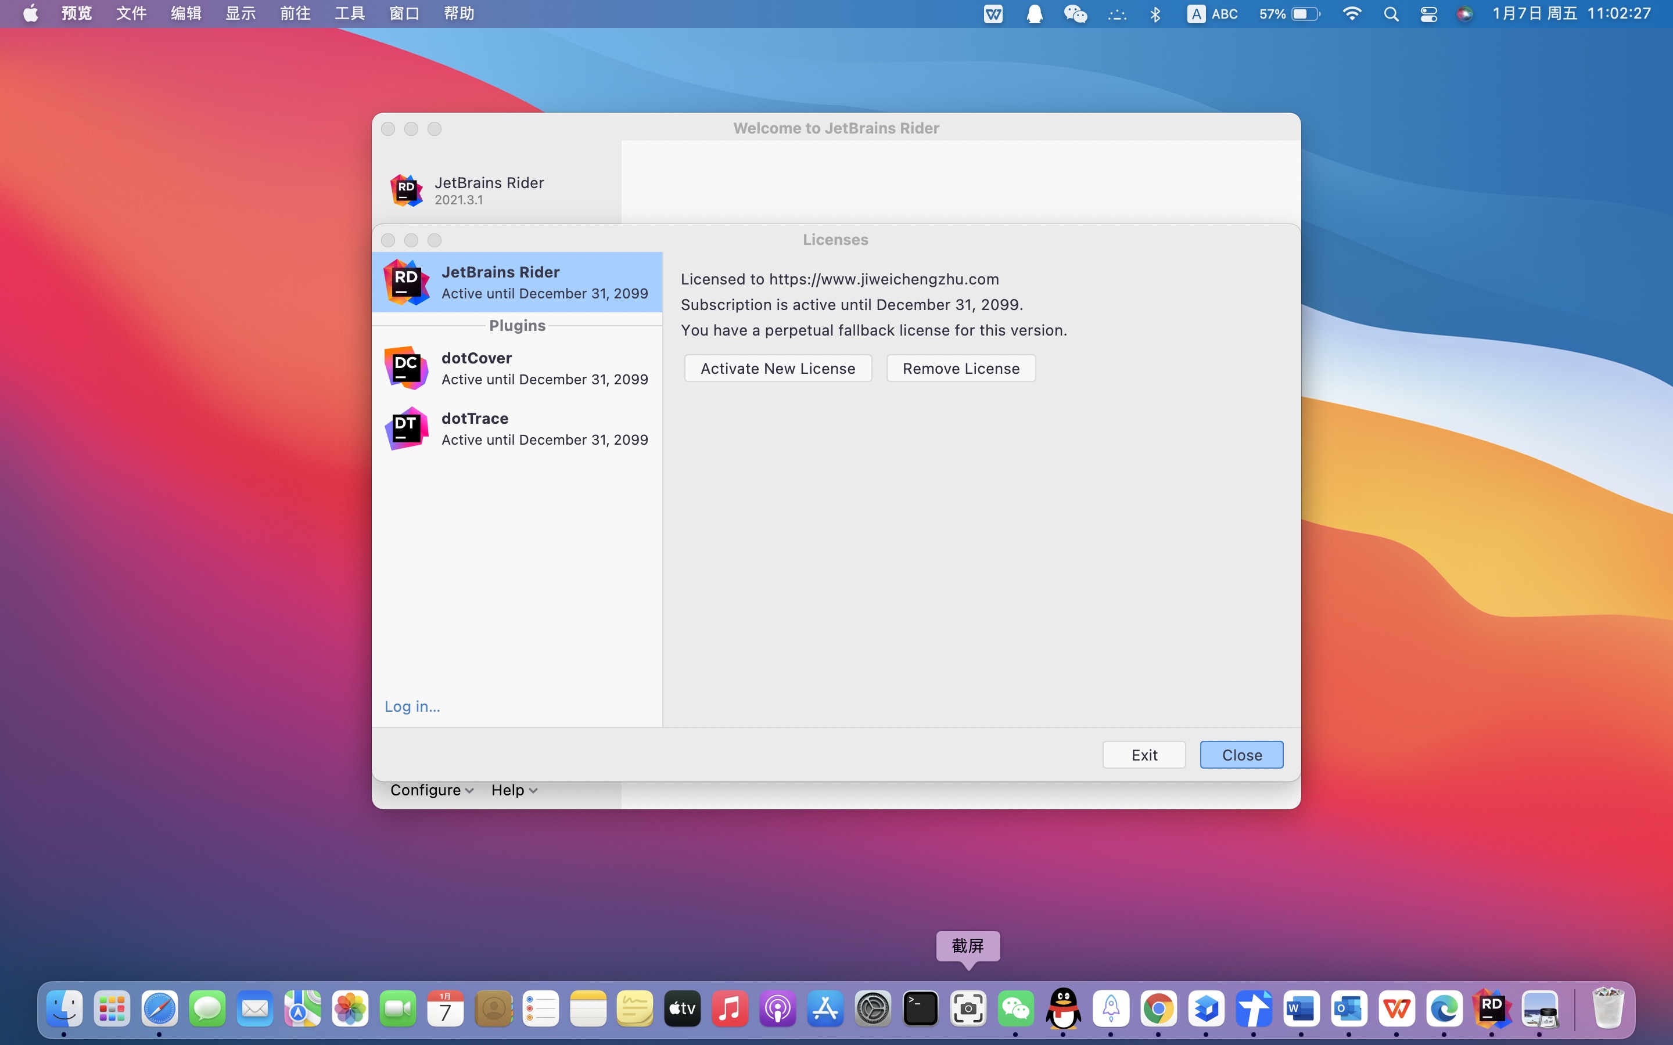The image size is (1673, 1045).
Task: Select the JetBrains Rider license entry
Action: [516, 282]
